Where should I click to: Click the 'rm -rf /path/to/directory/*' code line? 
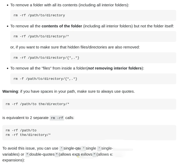pyautogui.click(x=41, y=36)
